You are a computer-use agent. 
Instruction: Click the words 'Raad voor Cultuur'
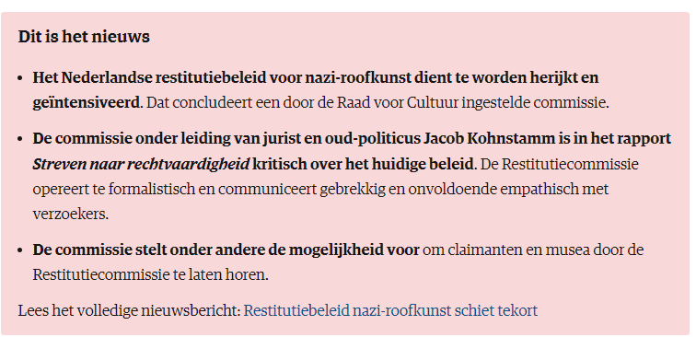398,103
